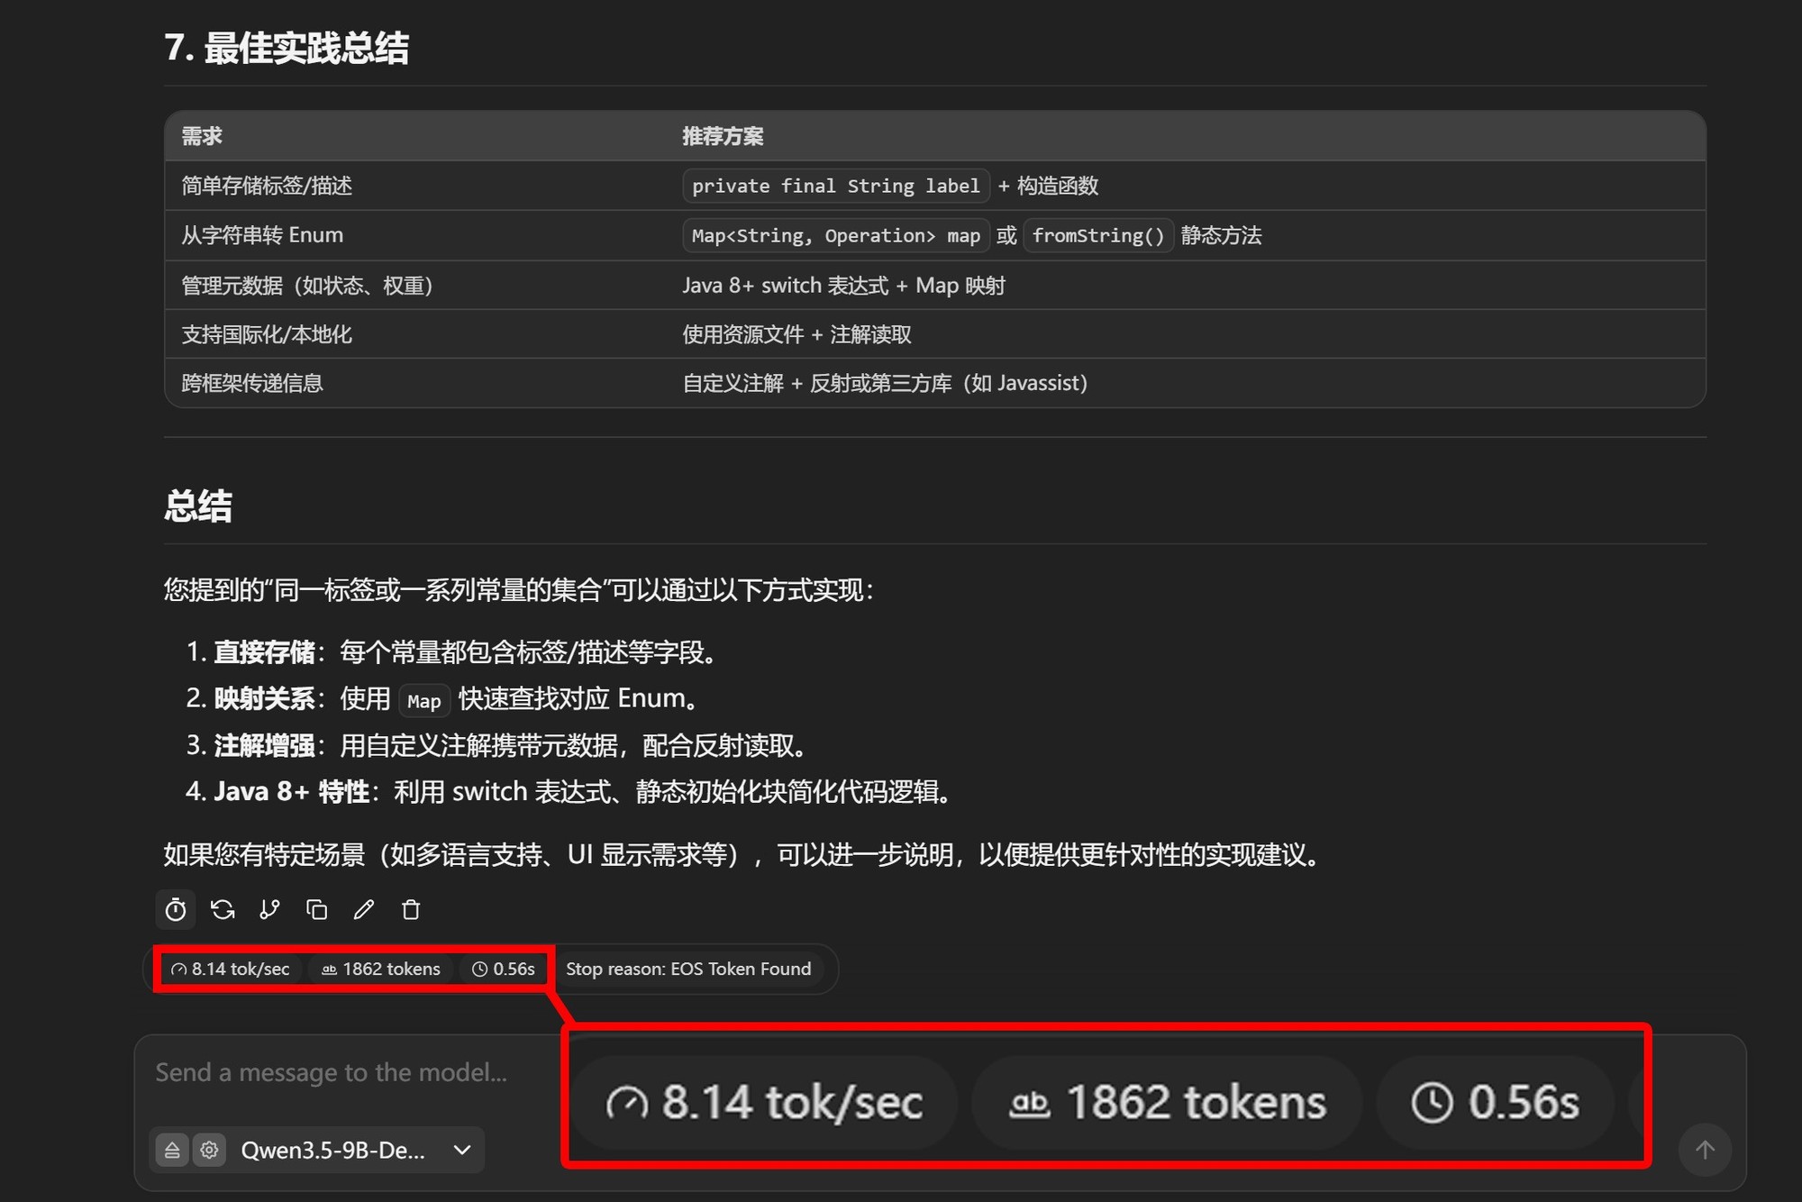
Task: Click the send message arrow button
Action: [1705, 1150]
